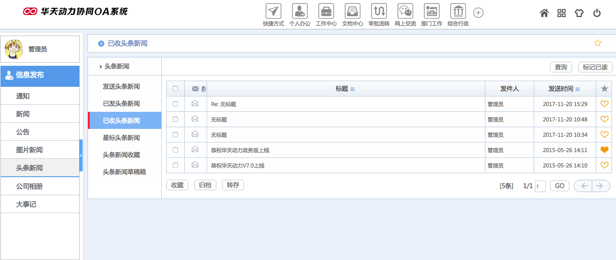
Task: Click the 标记已读 button
Action: pyautogui.click(x=594, y=67)
